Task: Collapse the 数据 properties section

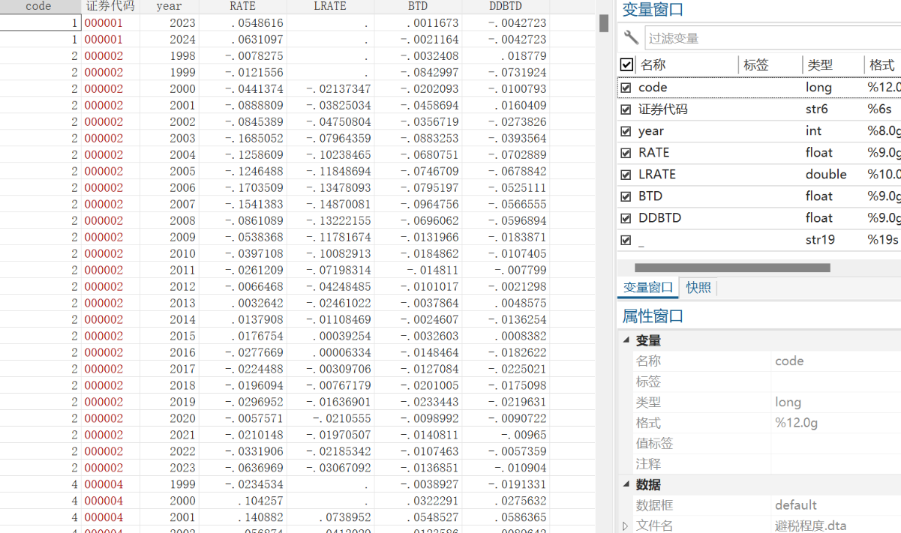Action: [x=626, y=485]
